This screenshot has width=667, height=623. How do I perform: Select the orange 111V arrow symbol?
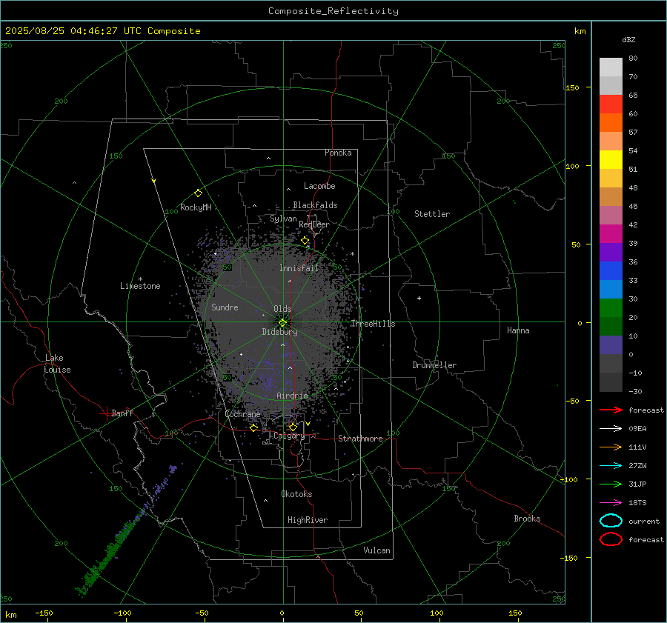611,447
